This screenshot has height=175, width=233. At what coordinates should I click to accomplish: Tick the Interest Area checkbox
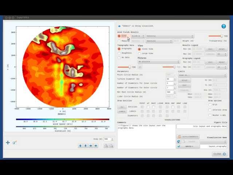pos(210,110)
